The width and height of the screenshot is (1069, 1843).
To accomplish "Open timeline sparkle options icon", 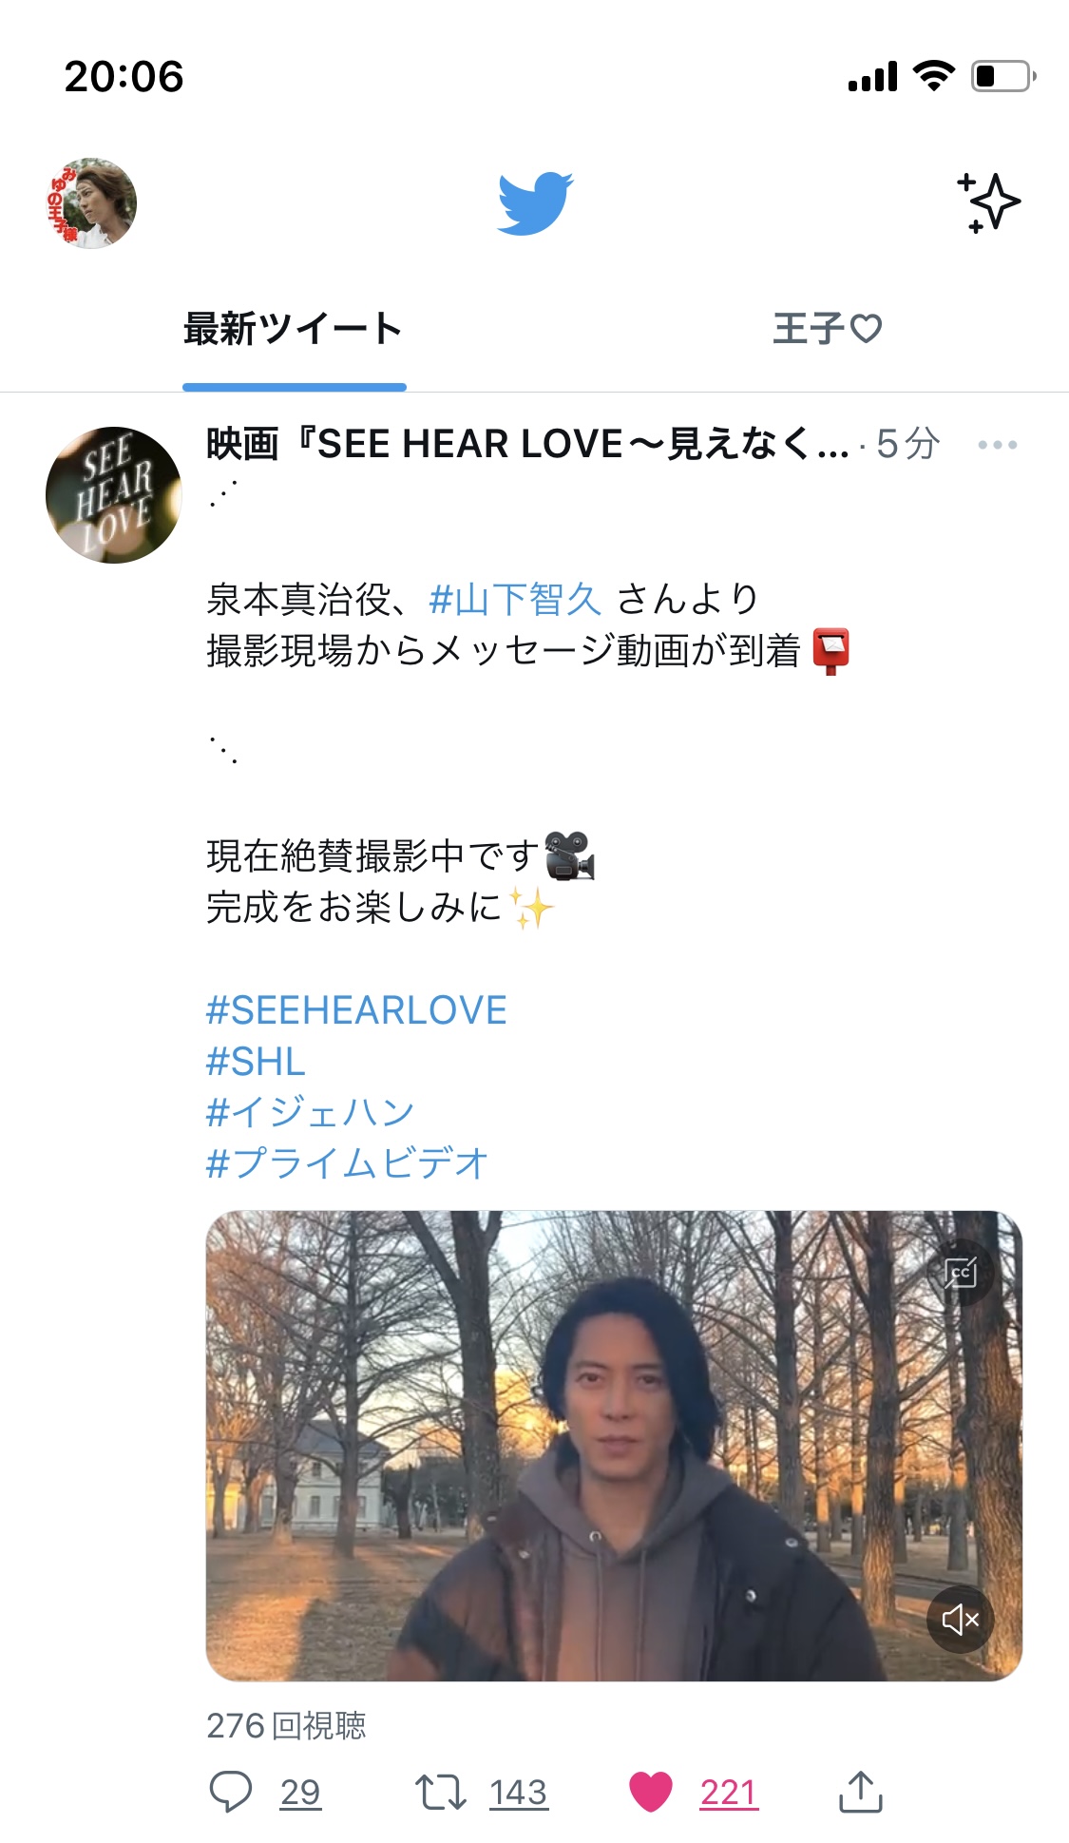I will [987, 202].
